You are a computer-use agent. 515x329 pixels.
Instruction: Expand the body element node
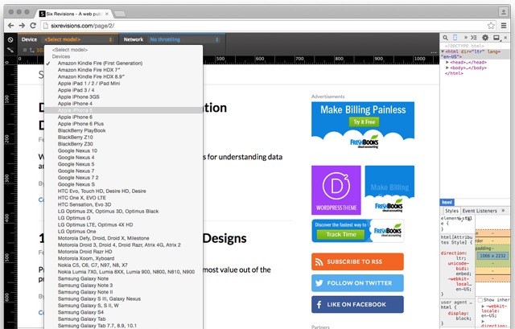click(x=447, y=68)
